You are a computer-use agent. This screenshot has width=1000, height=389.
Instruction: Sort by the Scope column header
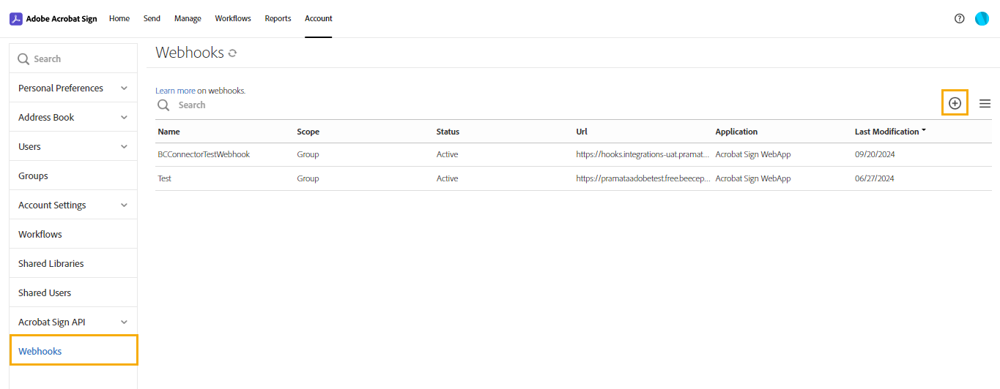pyautogui.click(x=308, y=132)
